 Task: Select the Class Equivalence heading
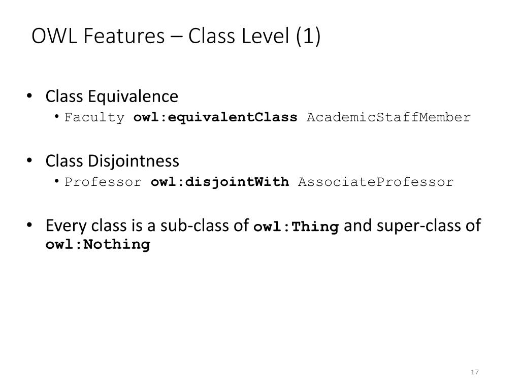pos(112,96)
